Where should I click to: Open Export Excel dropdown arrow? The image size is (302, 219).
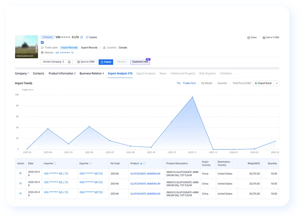point(277,83)
